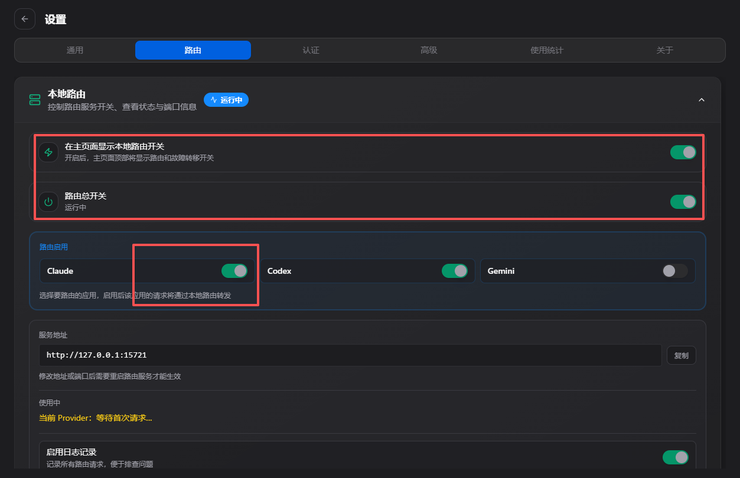Click the 服务地址 label

(x=53, y=335)
